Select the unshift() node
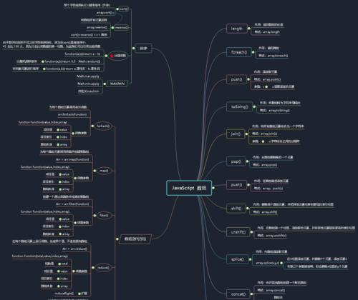Viewport: 358px width, 300px height. [238, 232]
